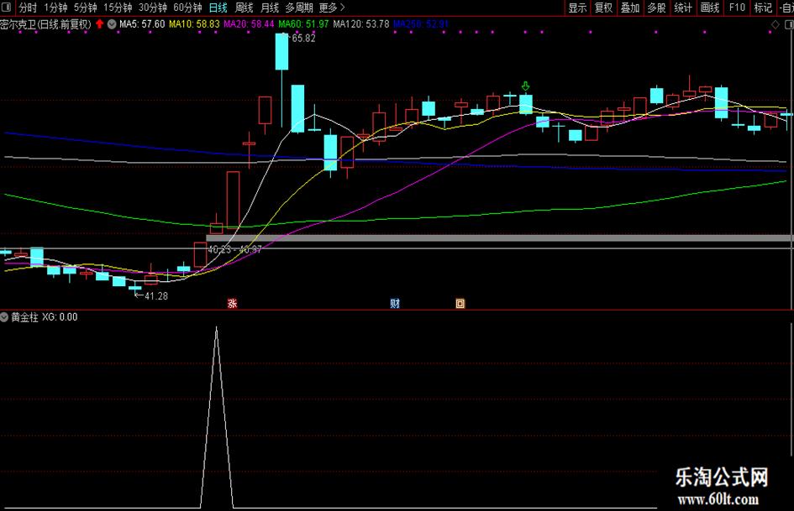Open the F10 company info
Screen dimensions: 794x511
click(737, 8)
